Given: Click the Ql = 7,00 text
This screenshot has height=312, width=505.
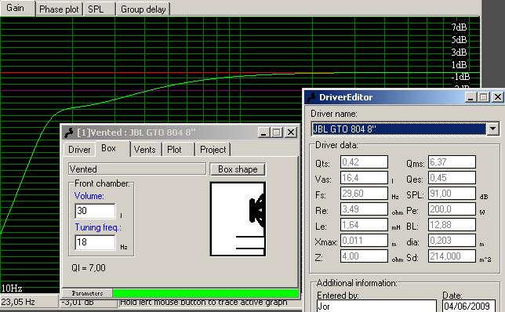Looking at the screenshot, I should [89, 268].
